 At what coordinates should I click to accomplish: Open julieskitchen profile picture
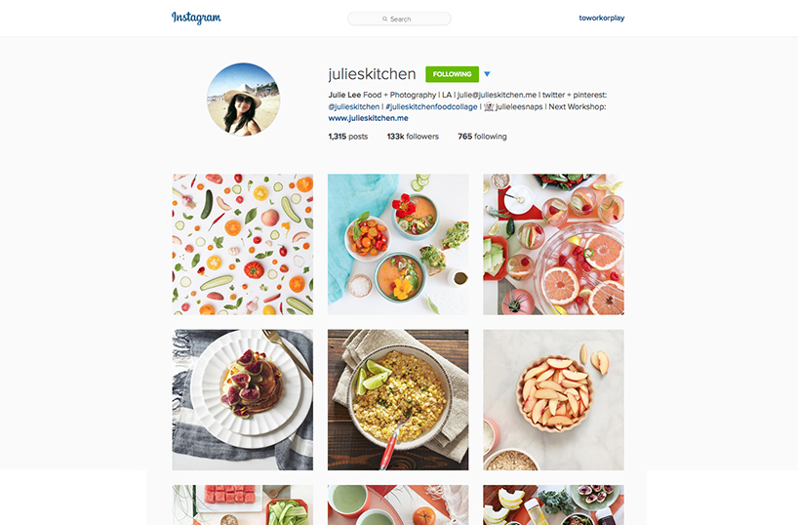tap(243, 100)
